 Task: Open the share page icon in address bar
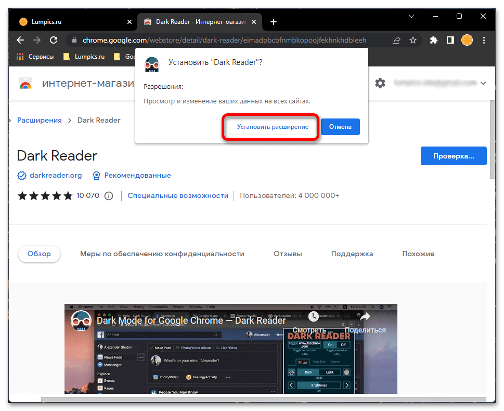tap(396, 40)
